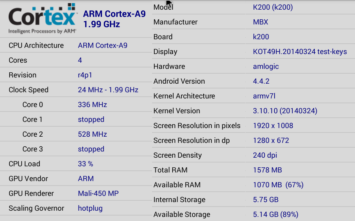Click the Cortex logo image
The height and width of the screenshot is (221, 355).
coord(42,19)
